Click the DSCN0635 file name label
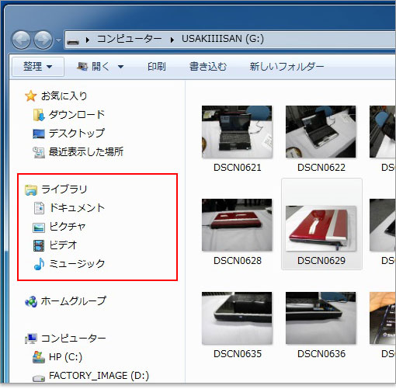 tap(238, 354)
